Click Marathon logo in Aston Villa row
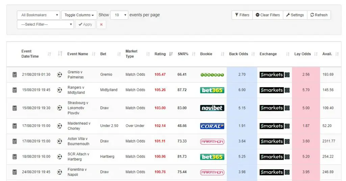 pyautogui.click(x=212, y=141)
